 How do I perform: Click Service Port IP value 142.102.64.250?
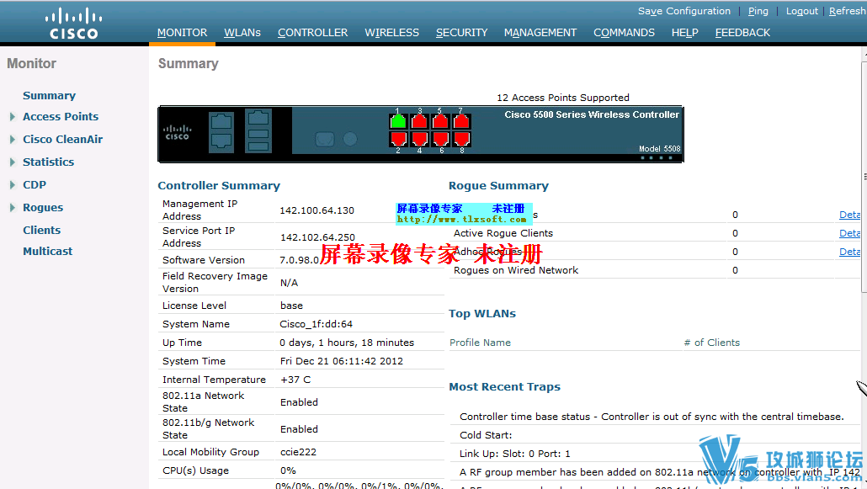coord(317,237)
